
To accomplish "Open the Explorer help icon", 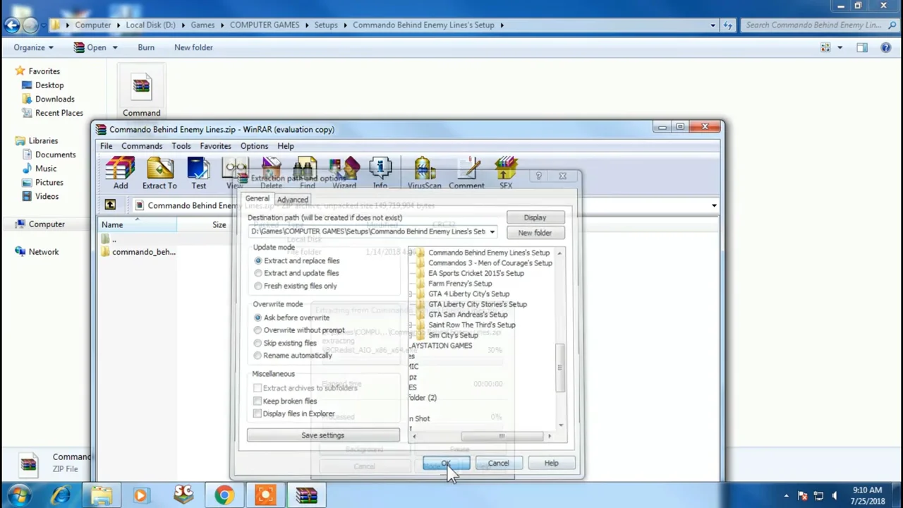I will (886, 47).
